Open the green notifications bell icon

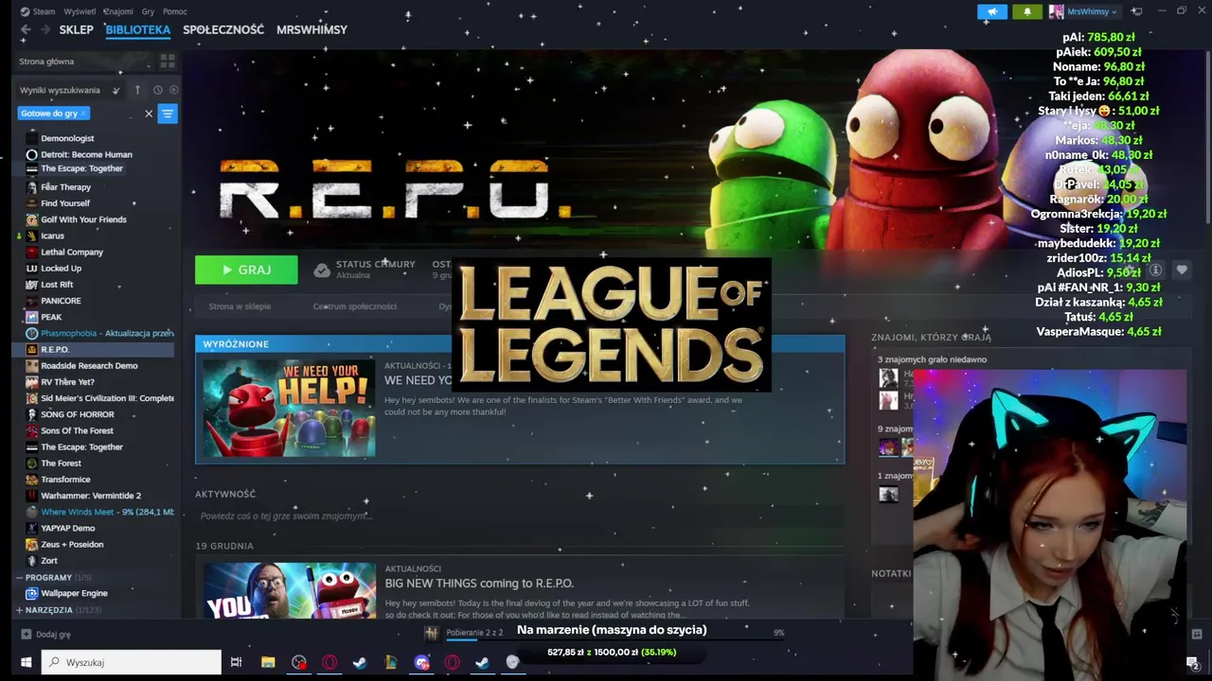click(1027, 11)
